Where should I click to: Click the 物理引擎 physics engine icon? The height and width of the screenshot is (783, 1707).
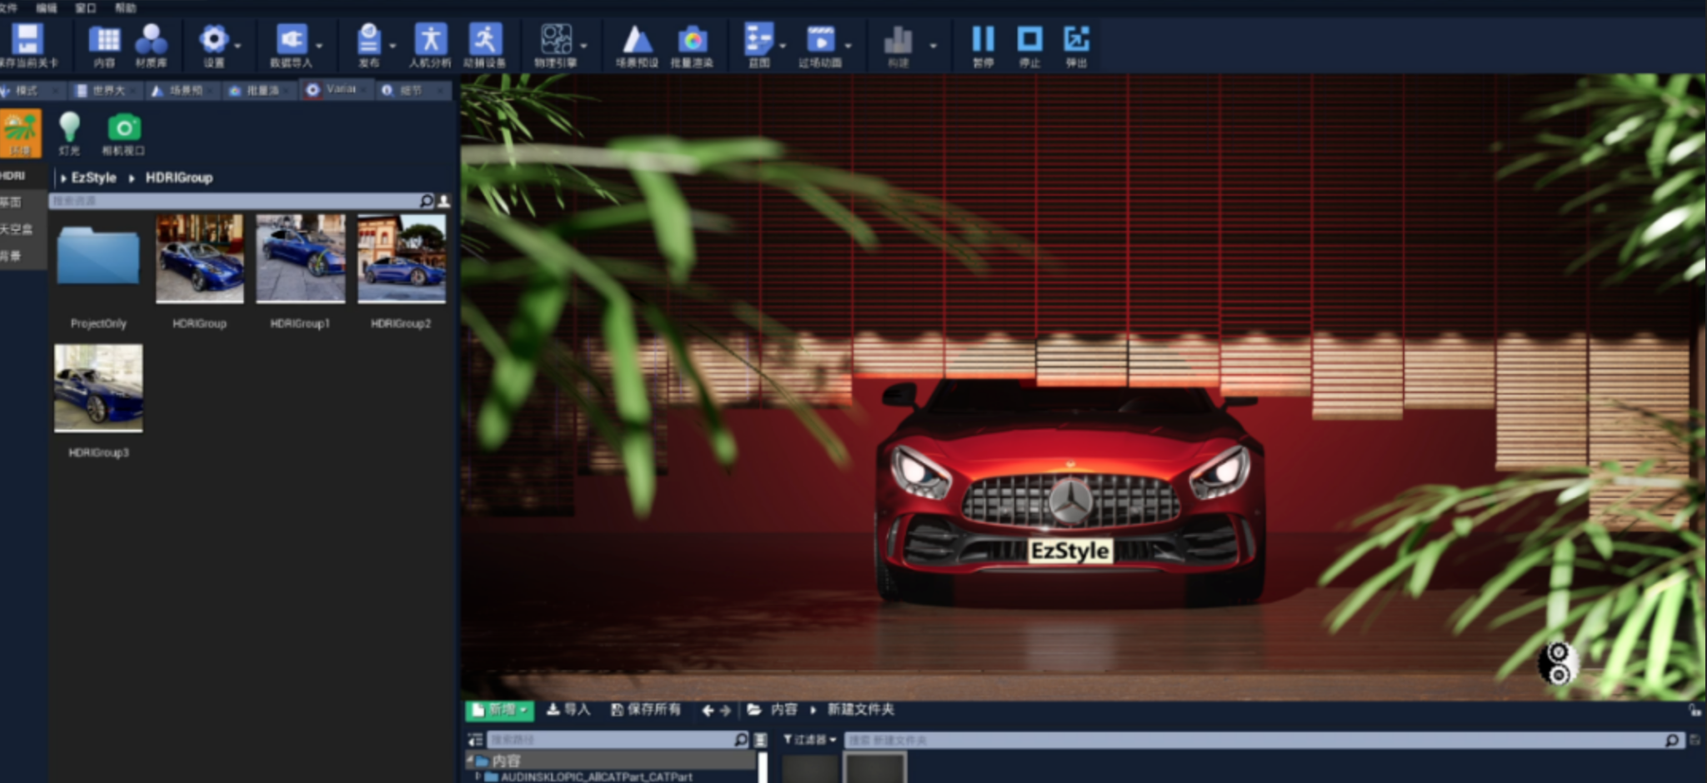point(556,39)
